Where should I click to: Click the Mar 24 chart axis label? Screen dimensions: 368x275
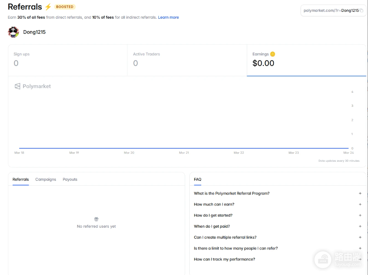[348, 153]
